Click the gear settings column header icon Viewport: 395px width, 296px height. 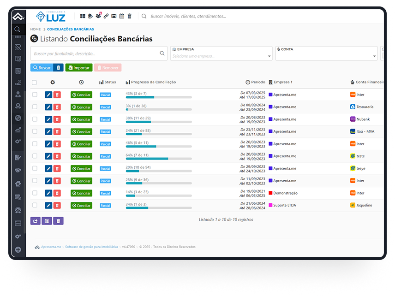coord(53,82)
